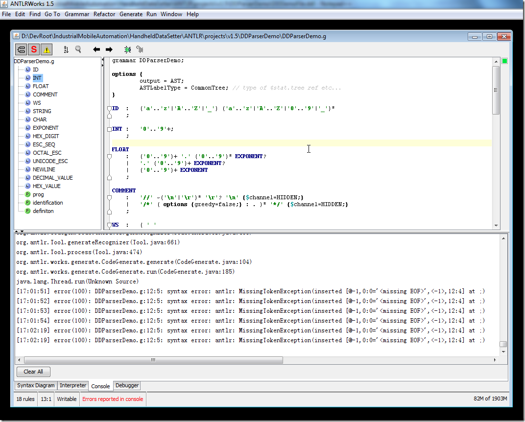This screenshot has height=422, width=525.
Task: Collapse the ID rule fold marker in the editor
Action: point(109,109)
